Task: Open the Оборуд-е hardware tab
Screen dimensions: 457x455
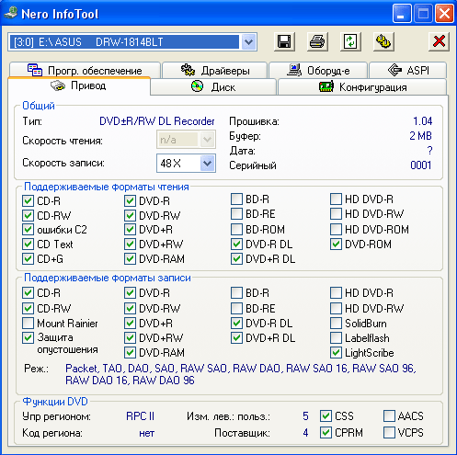Action: (x=318, y=71)
